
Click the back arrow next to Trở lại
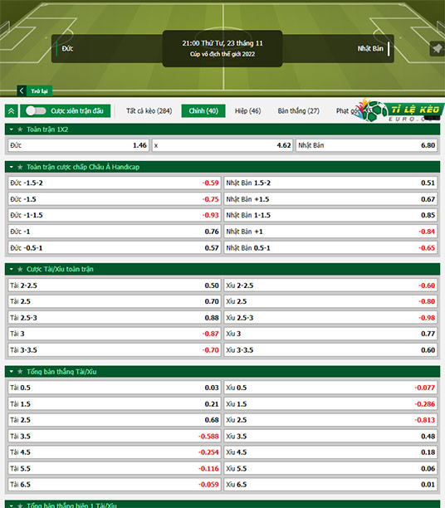[22, 91]
